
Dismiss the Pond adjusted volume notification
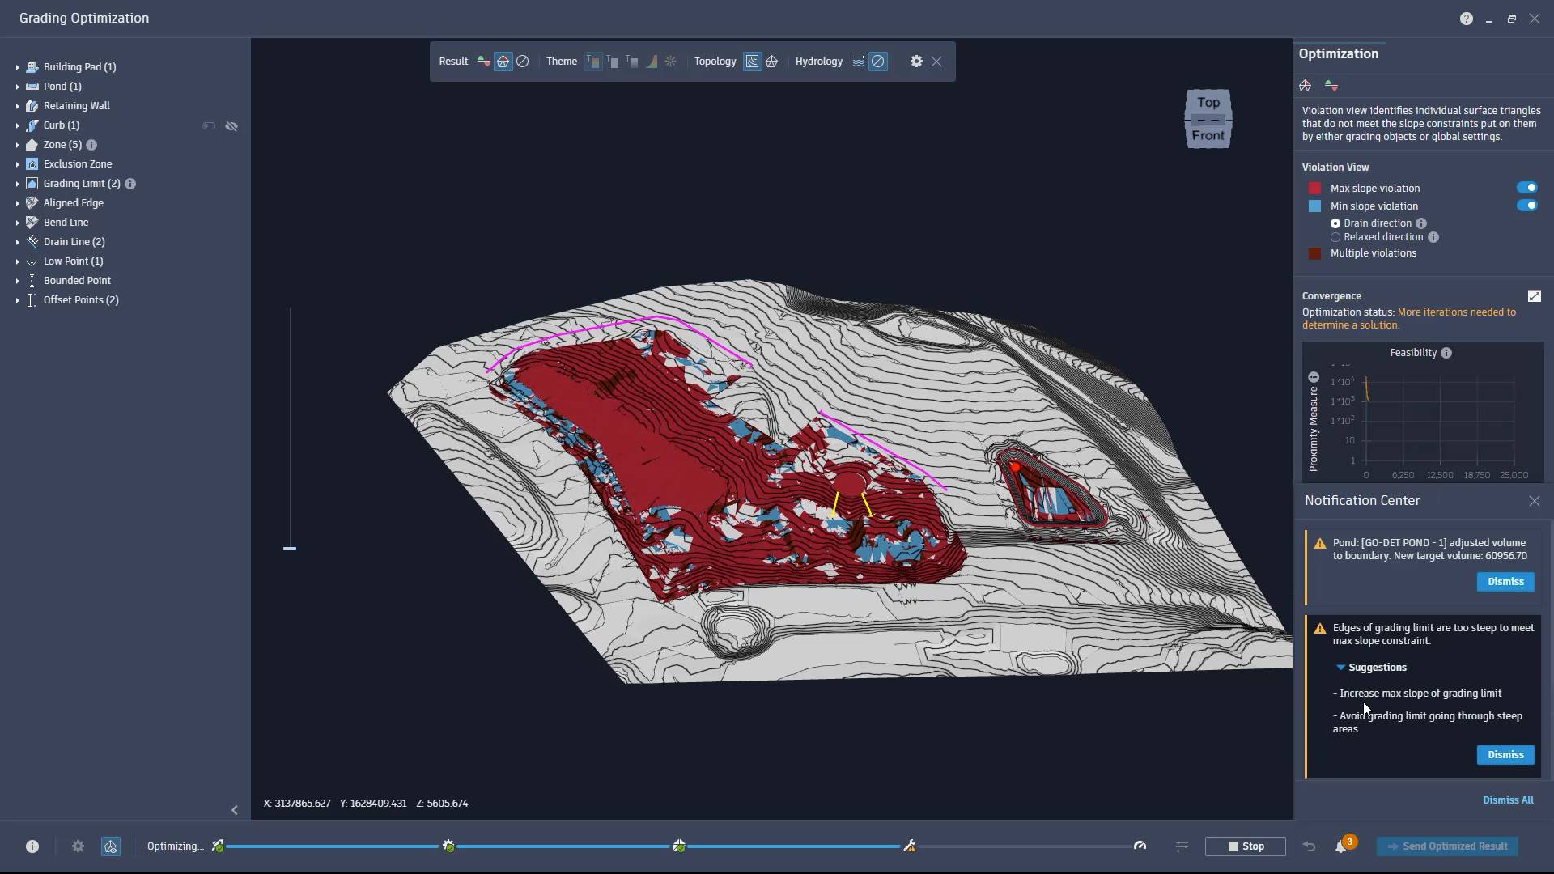click(1505, 581)
